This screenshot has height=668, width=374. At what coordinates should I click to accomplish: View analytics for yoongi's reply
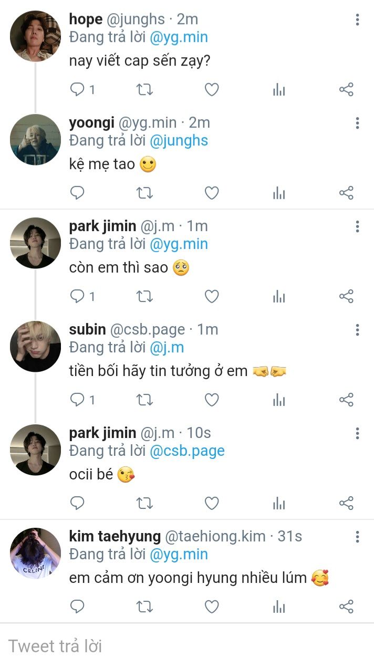click(279, 193)
